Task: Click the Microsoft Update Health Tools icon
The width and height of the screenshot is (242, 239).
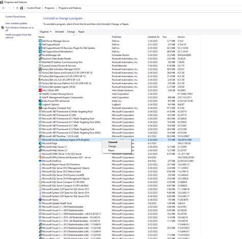Action: click(40, 203)
